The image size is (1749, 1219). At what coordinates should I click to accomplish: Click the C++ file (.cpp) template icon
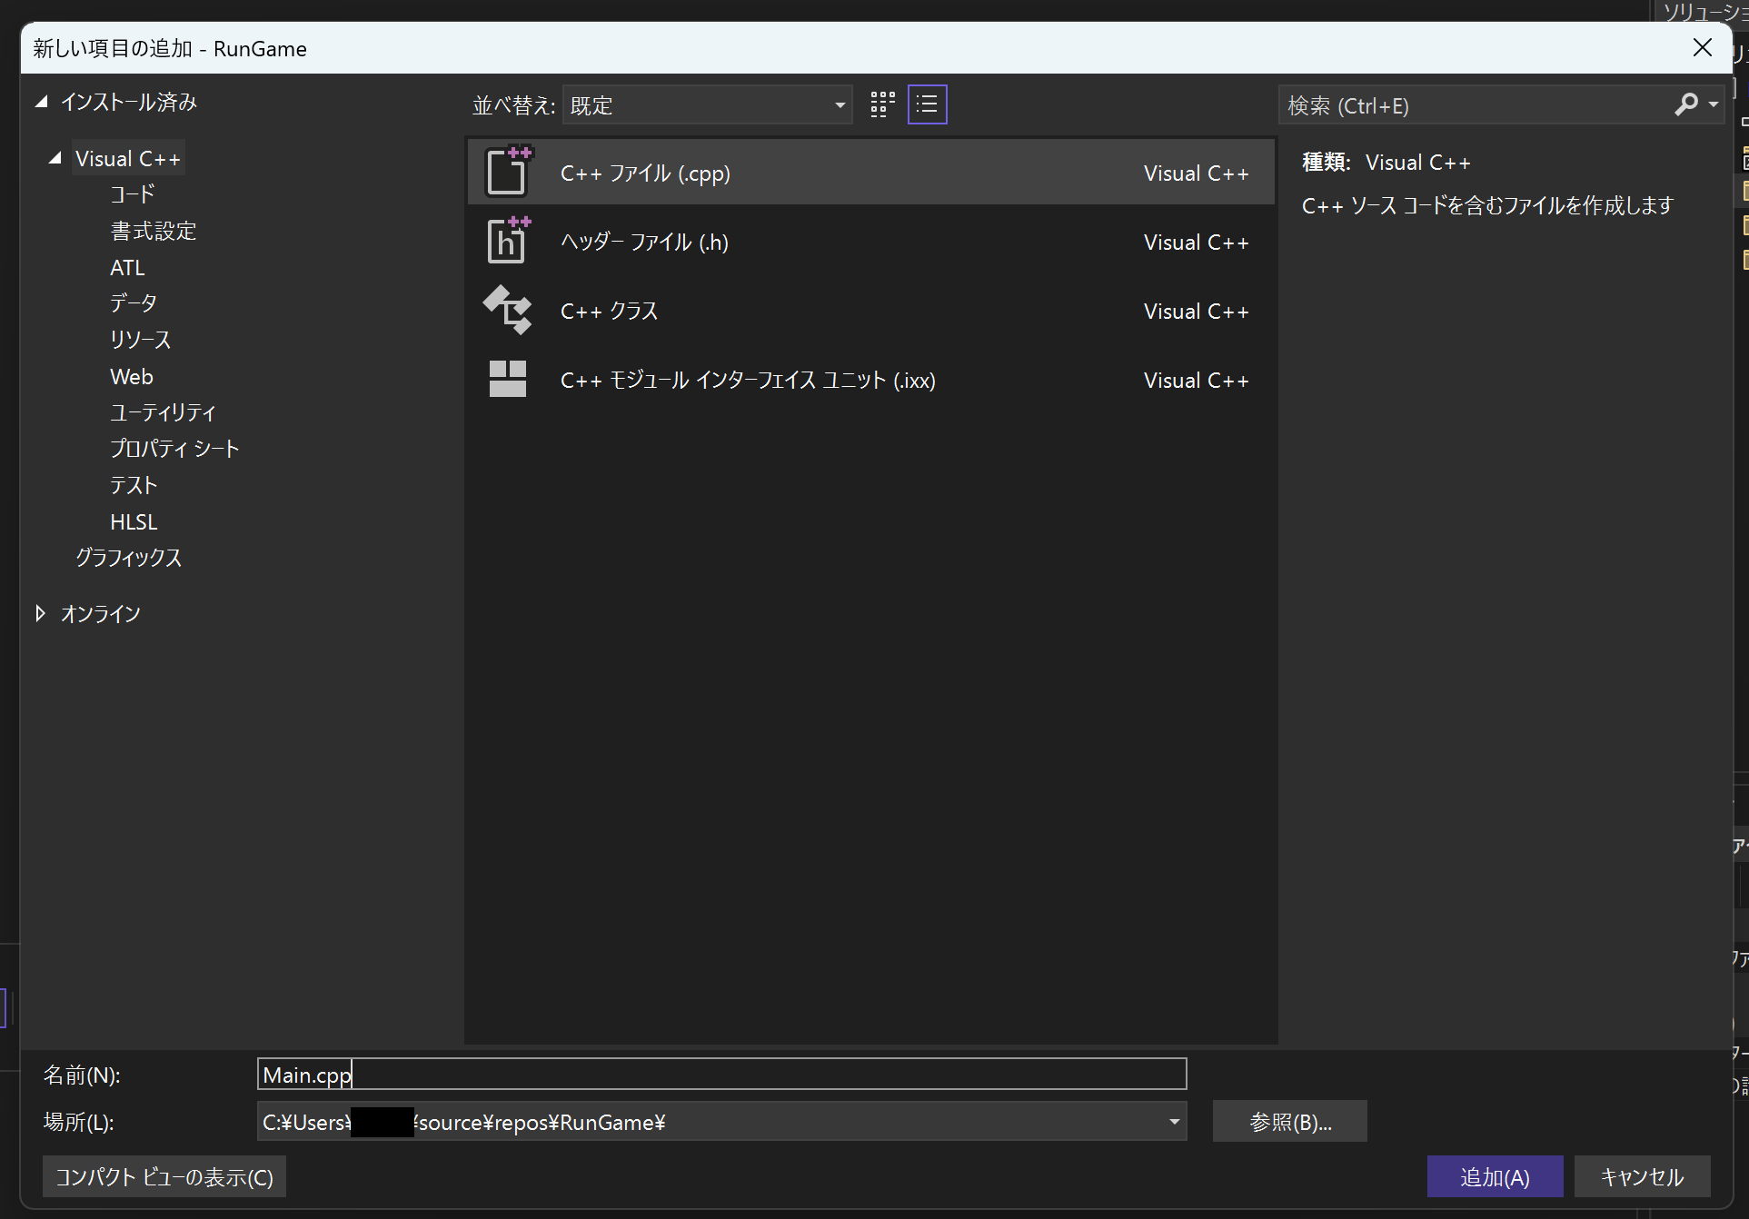pyautogui.click(x=507, y=173)
